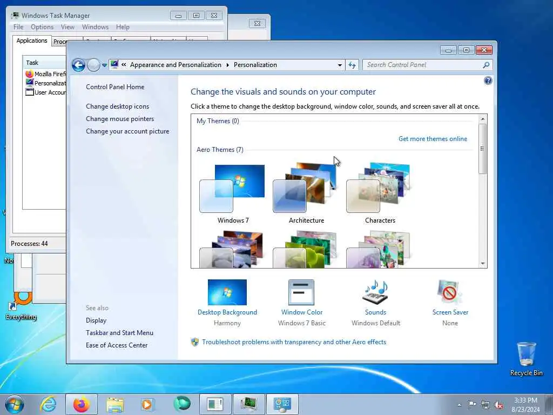The image size is (553, 415).
Task: Click the Control Panel icon in address bar
Action: click(x=114, y=64)
